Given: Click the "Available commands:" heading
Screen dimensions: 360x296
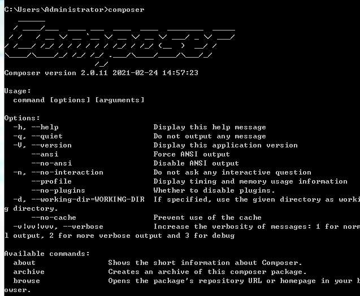Looking at the screenshot, I should tap(47, 254).
